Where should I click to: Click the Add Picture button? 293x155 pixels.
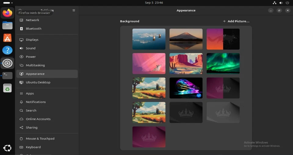point(236,21)
